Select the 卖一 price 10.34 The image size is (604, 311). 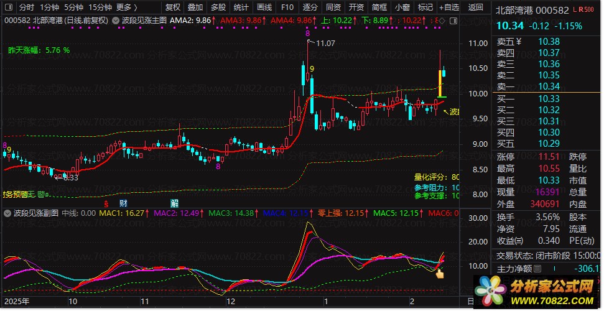point(549,86)
